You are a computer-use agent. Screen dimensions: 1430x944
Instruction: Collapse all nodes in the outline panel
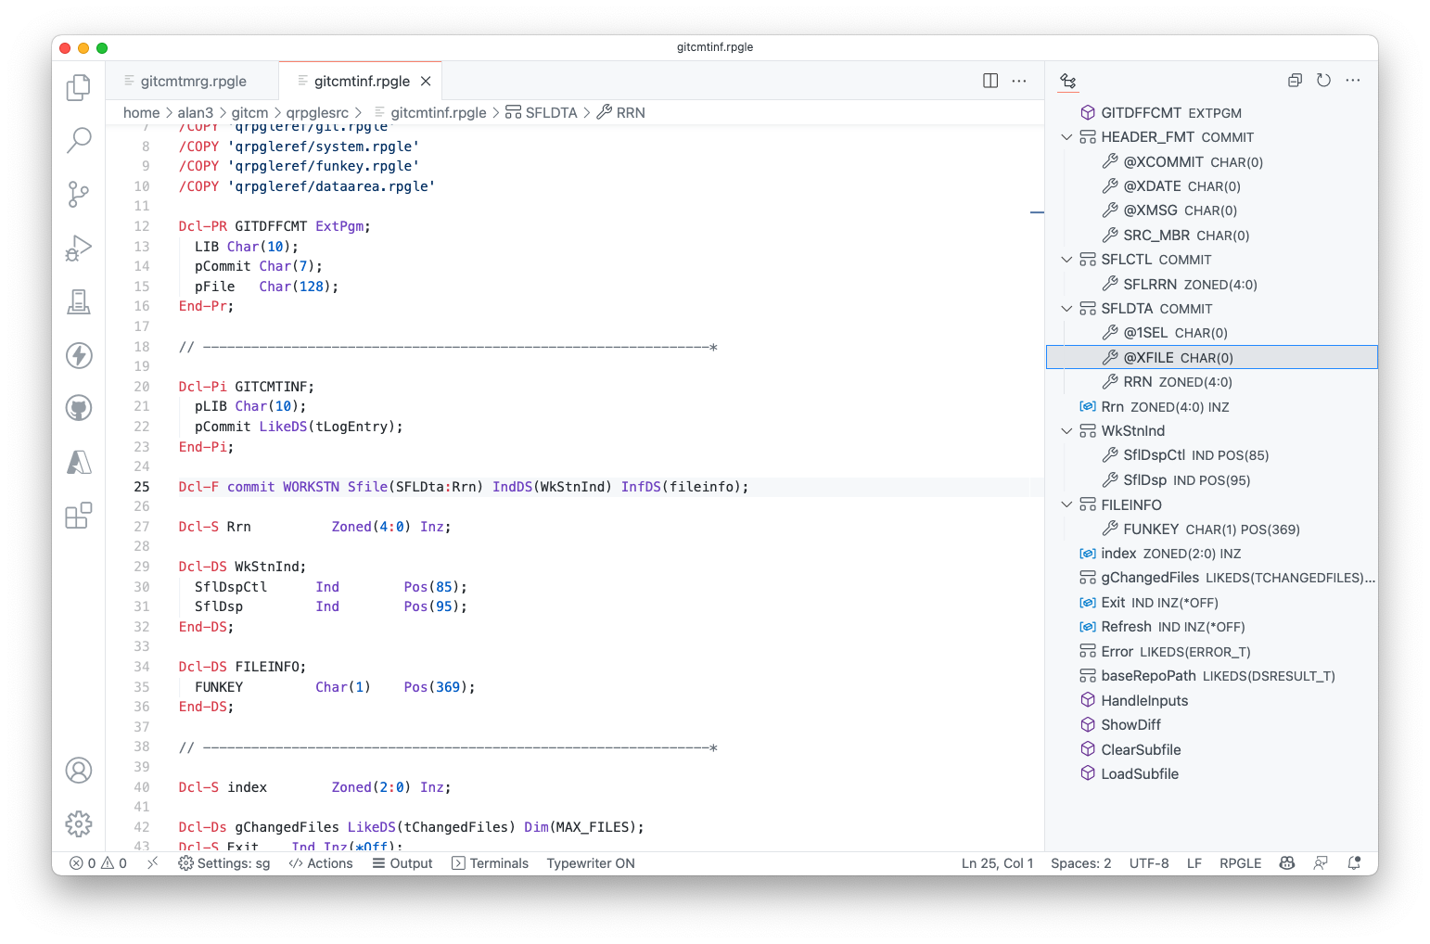(1295, 81)
